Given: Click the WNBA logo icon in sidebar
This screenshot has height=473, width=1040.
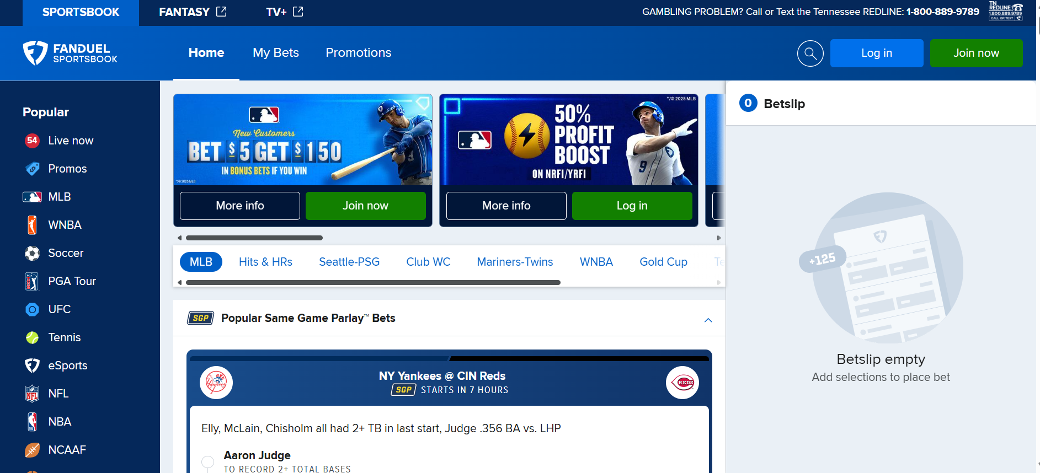Looking at the screenshot, I should point(32,225).
